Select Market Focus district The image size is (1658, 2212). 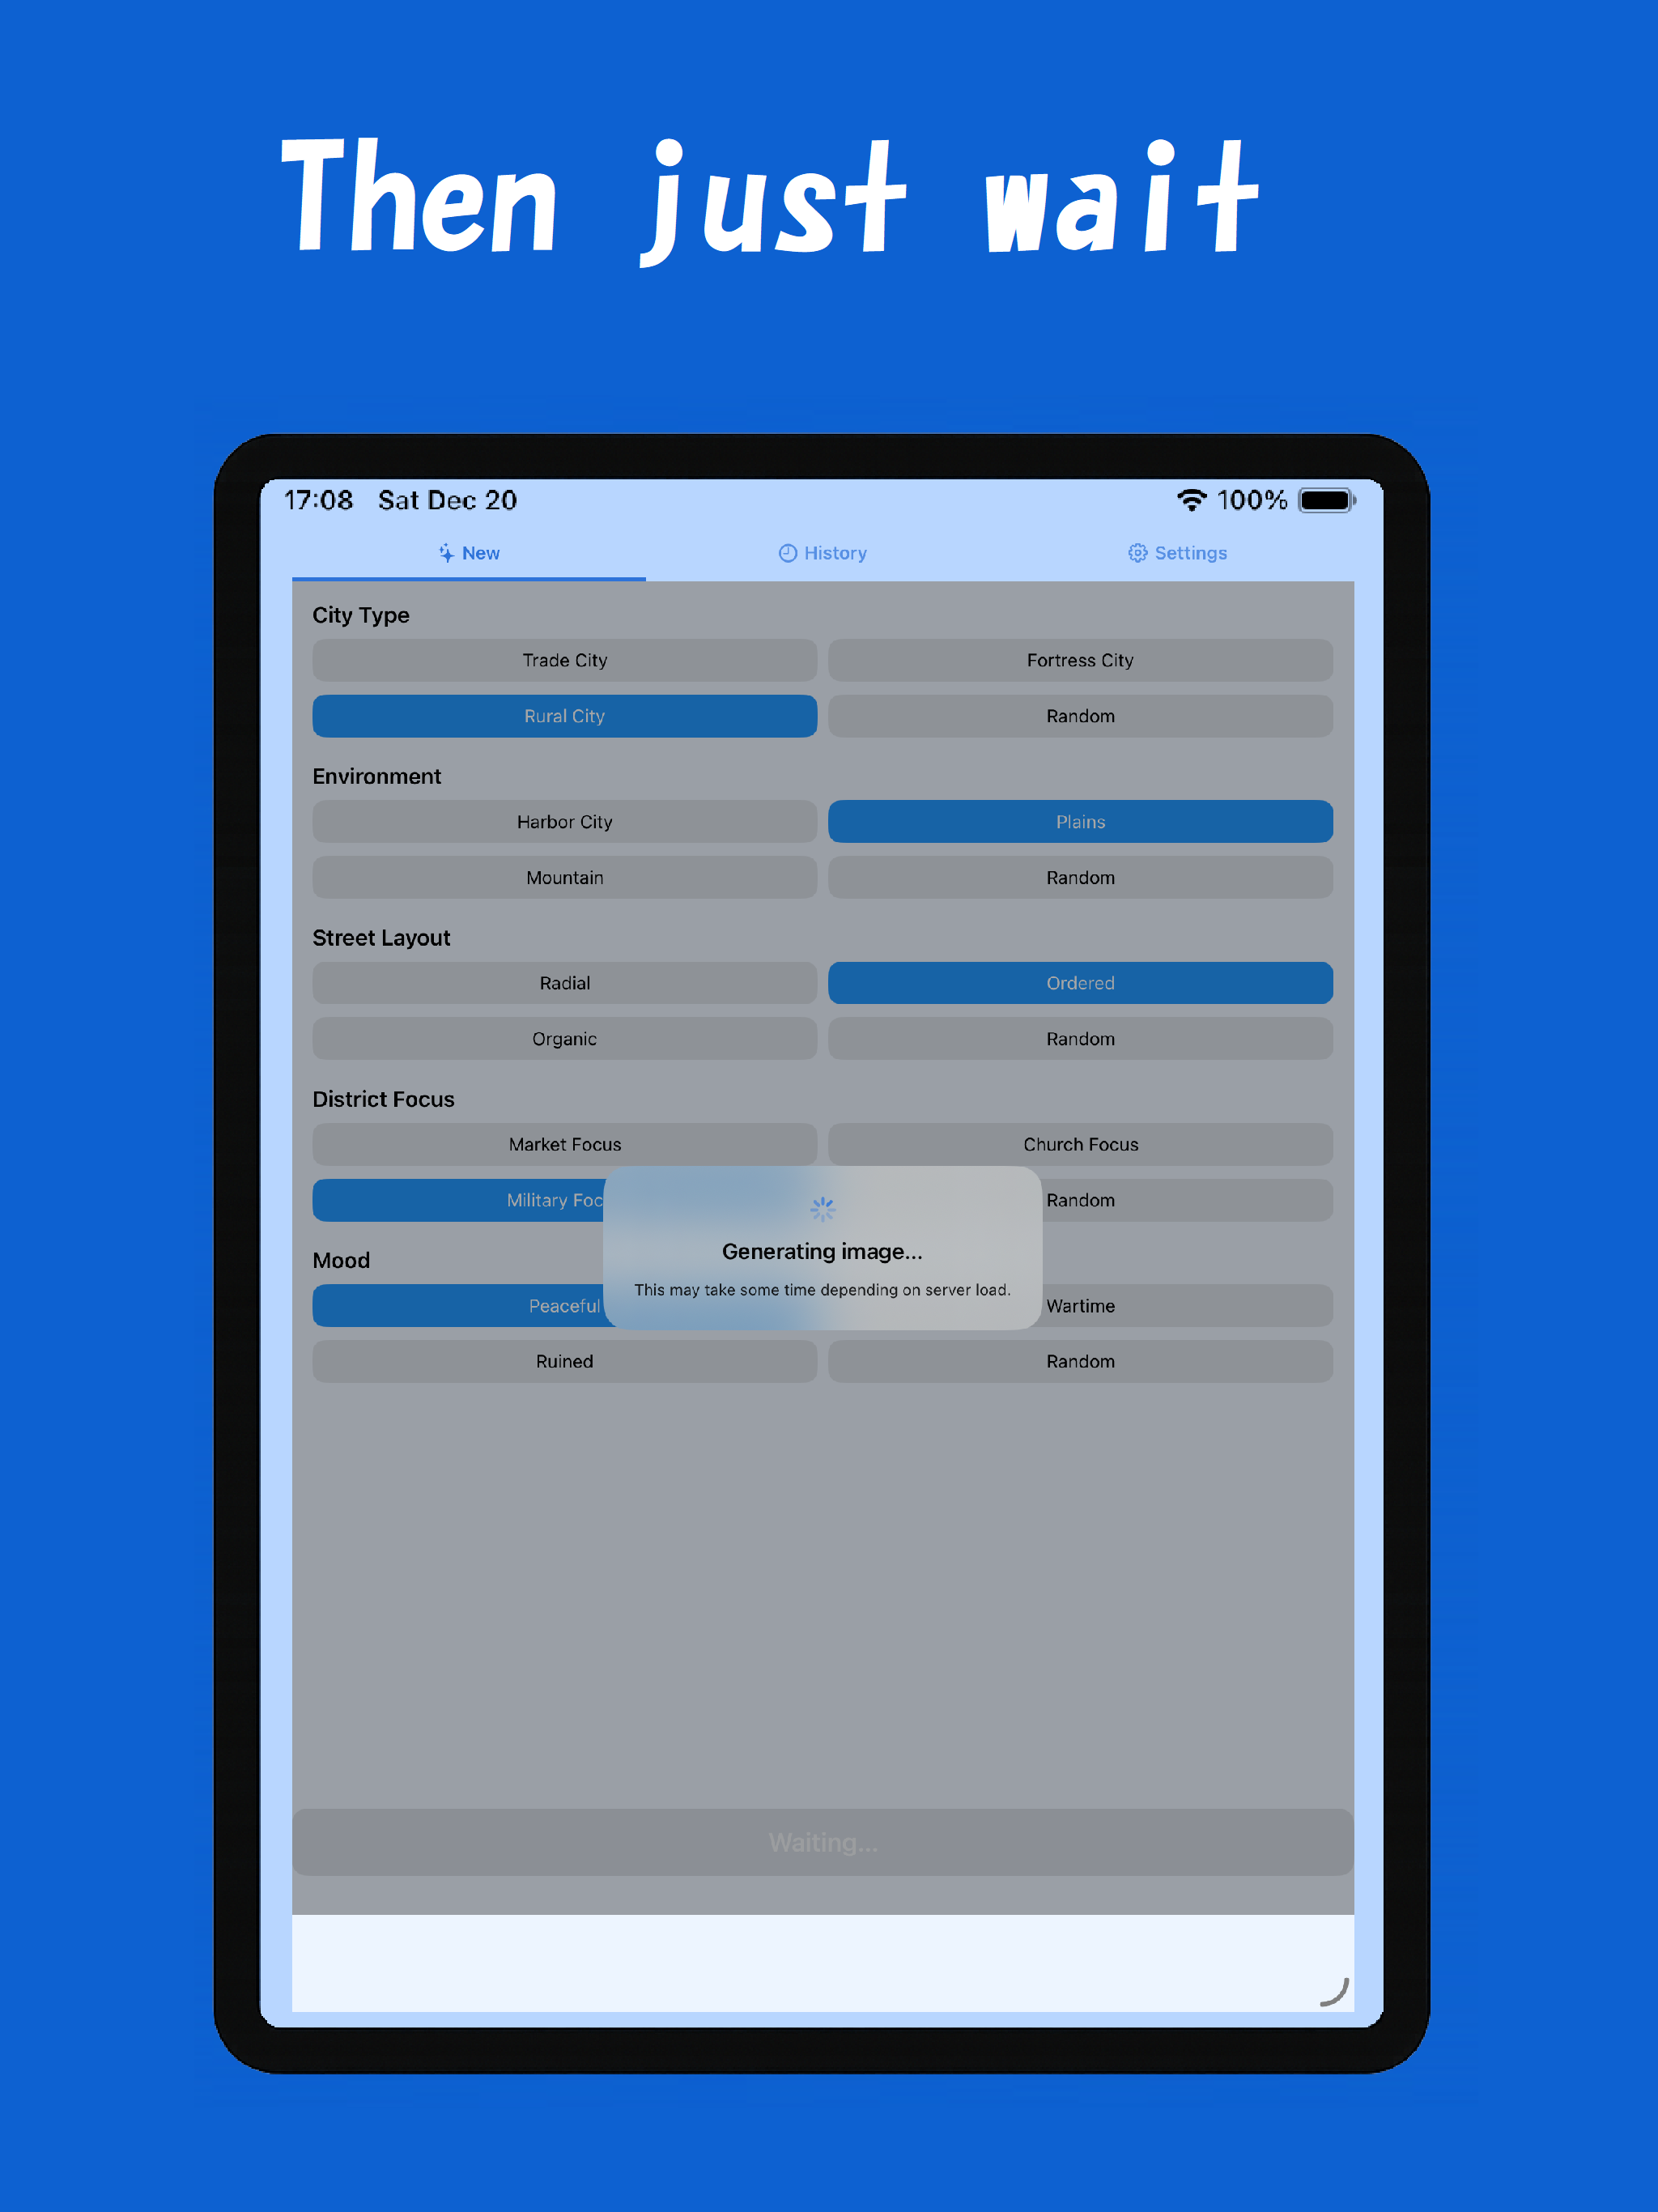click(x=564, y=1144)
